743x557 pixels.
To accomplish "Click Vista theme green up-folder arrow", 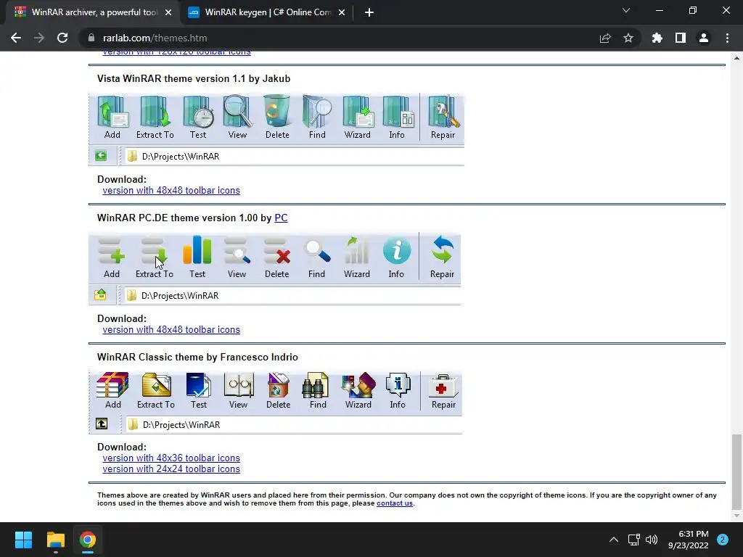I will point(100,156).
